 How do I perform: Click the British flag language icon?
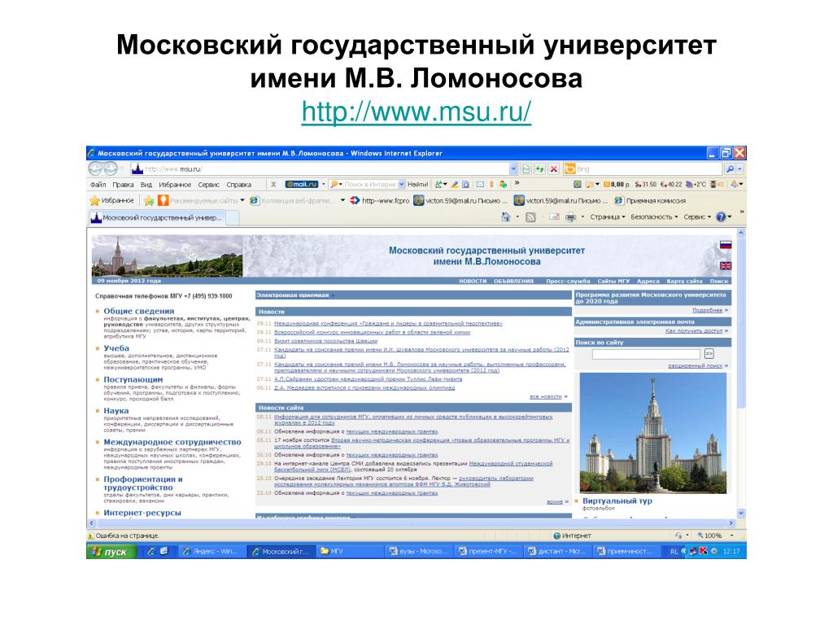point(726,266)
